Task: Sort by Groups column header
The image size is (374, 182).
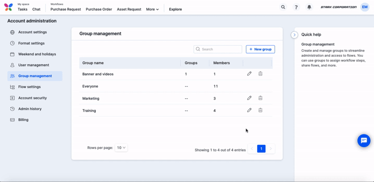Action: pyautogui.click(x=191, y=63)
